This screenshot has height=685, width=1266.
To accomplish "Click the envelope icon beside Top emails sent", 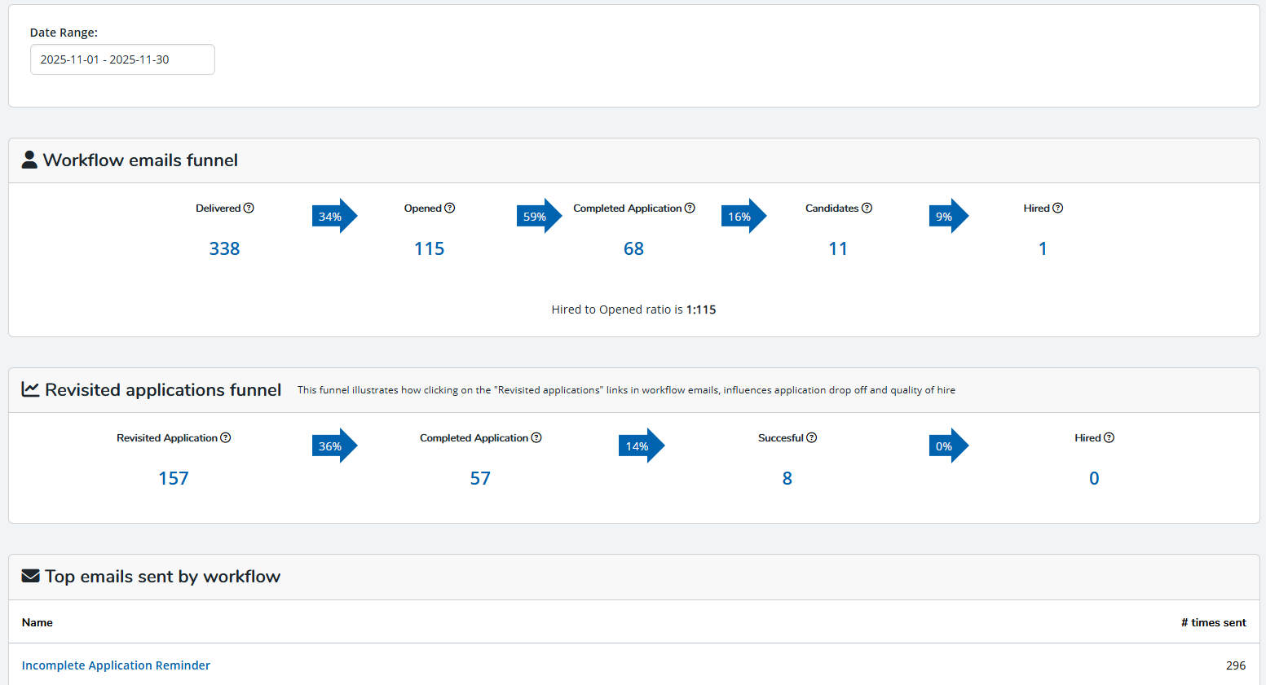I will click(x=30, y=575).
